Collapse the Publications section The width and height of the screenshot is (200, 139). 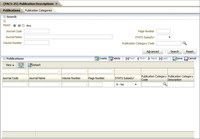[x=5, y=59]
